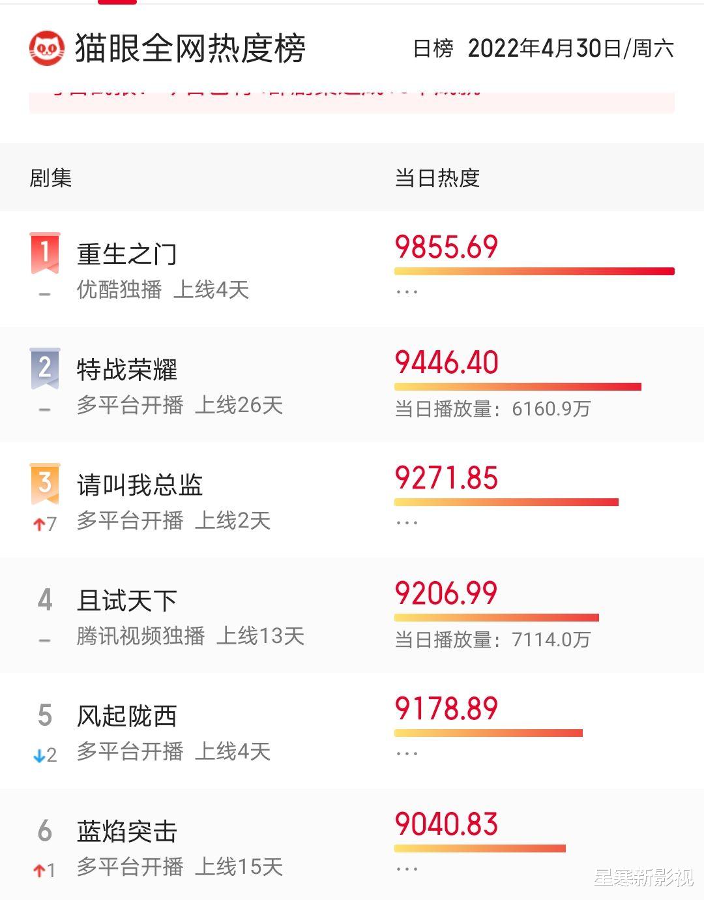704x900 pixels.
Task: Select the 日榜 daily chart tab
Action: coord(433,49)
